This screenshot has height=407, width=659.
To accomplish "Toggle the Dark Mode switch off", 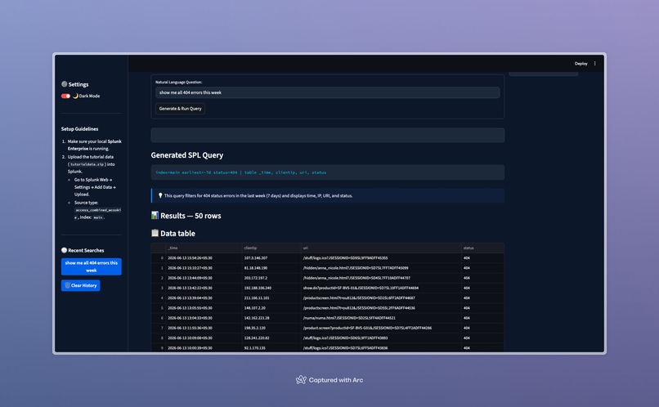I will click(x=65, y=96).
